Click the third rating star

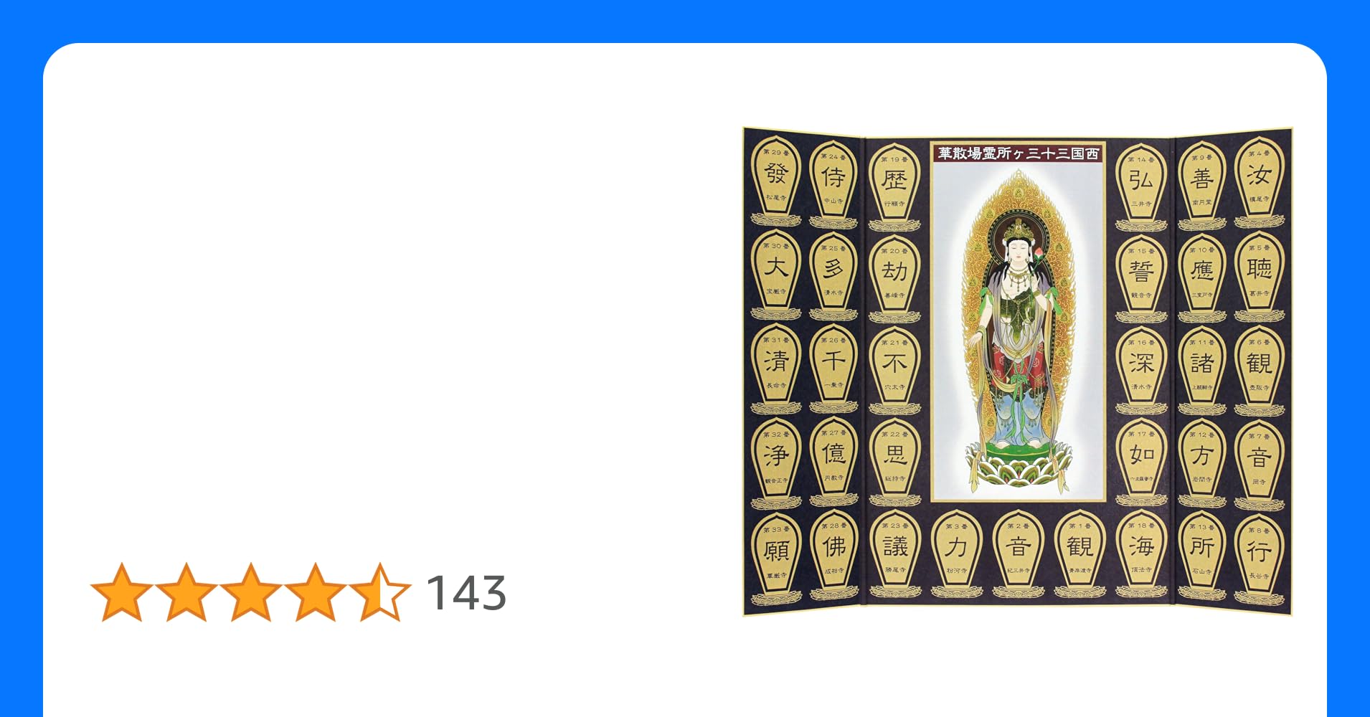[250, 592]
